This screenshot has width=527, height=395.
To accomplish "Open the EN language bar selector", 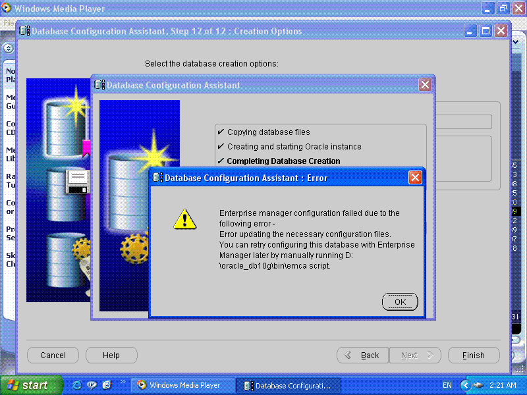I will tap(447, 385).
